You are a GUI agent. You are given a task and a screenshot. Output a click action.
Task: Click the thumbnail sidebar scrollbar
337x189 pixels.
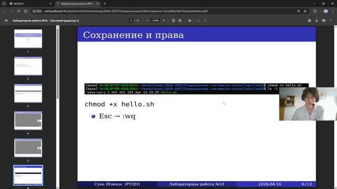coord(57,64)
